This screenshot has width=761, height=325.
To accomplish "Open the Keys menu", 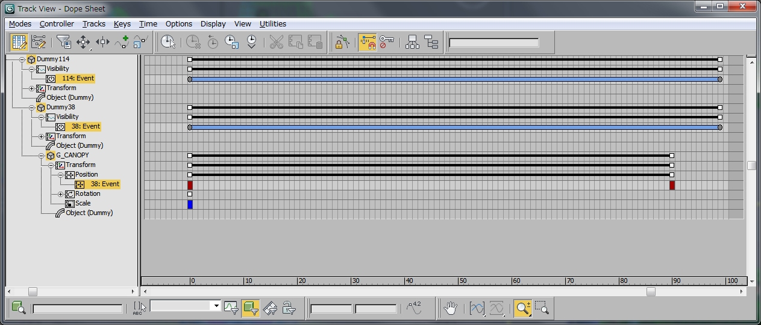I will (x=122, y=24).
